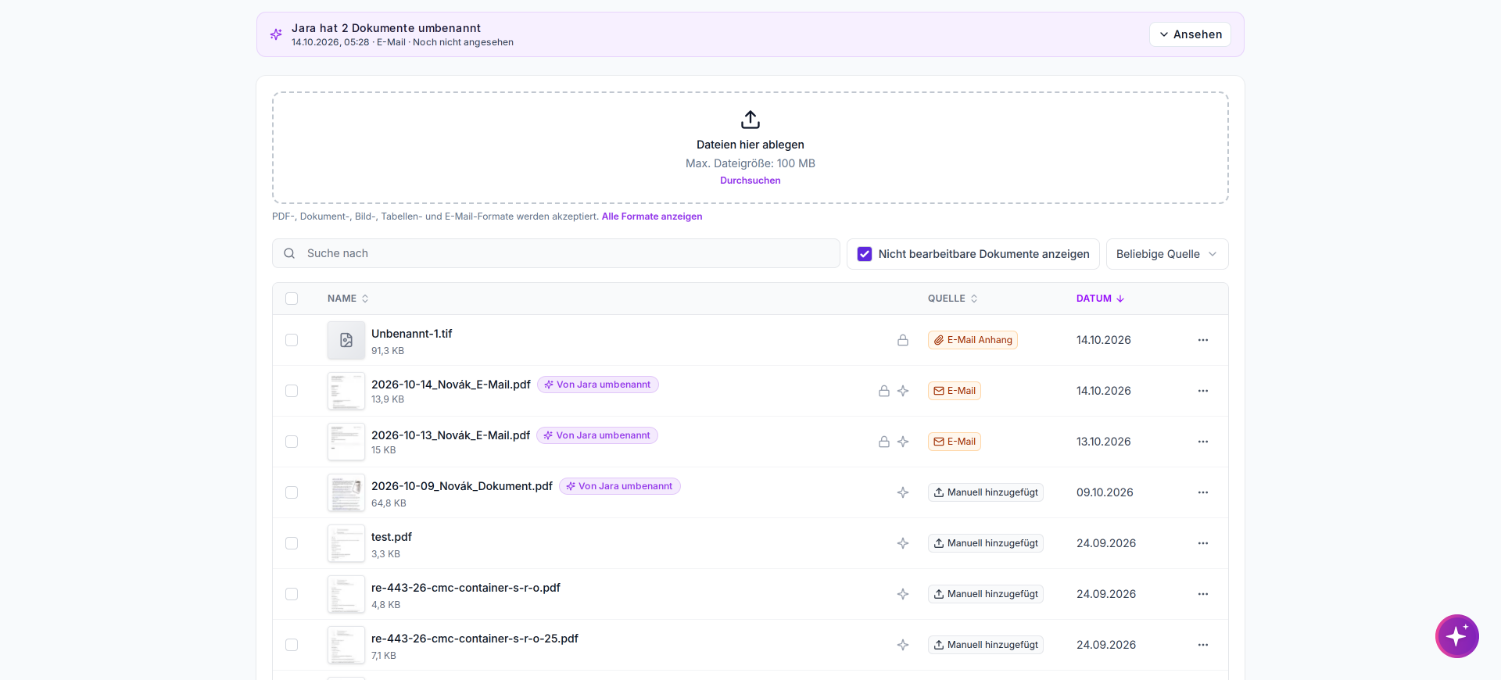Click sparkle icon for 2026-10-14_Novák_E-Mail.pdf

[903, 391]
